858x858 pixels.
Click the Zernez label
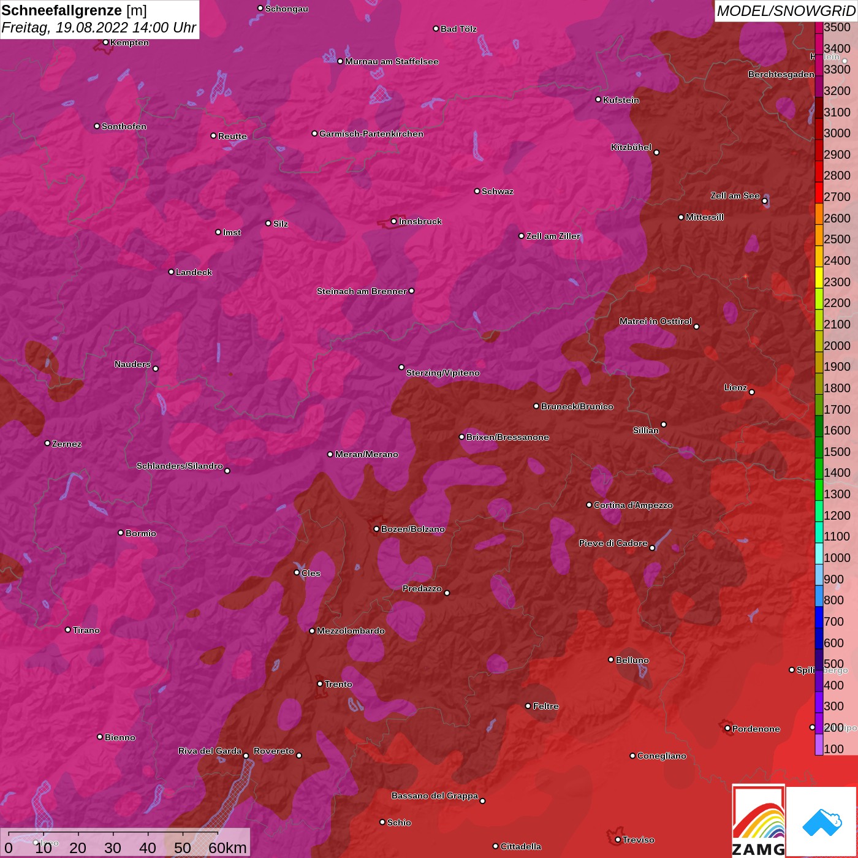67,444
